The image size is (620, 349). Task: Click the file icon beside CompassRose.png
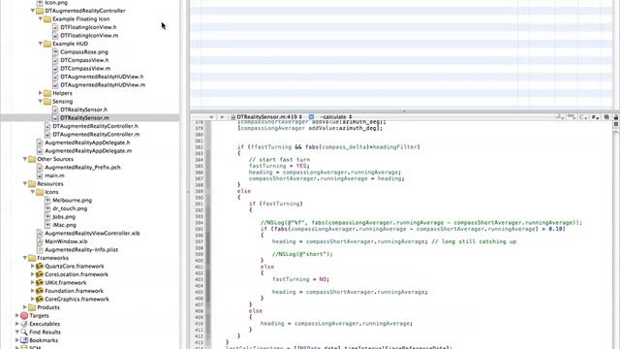(55, 51)
